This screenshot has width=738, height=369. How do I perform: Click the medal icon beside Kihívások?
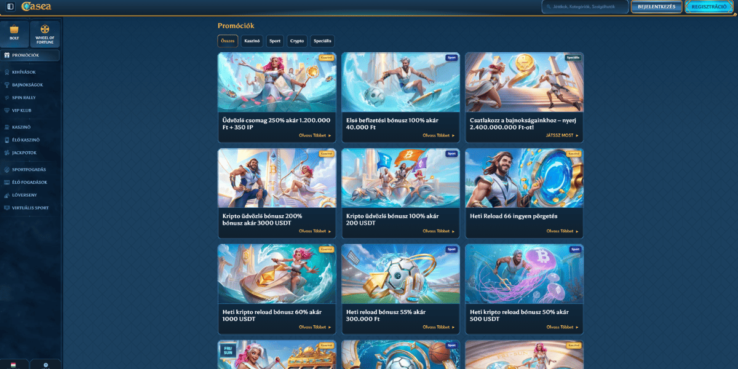coord(7,72)
